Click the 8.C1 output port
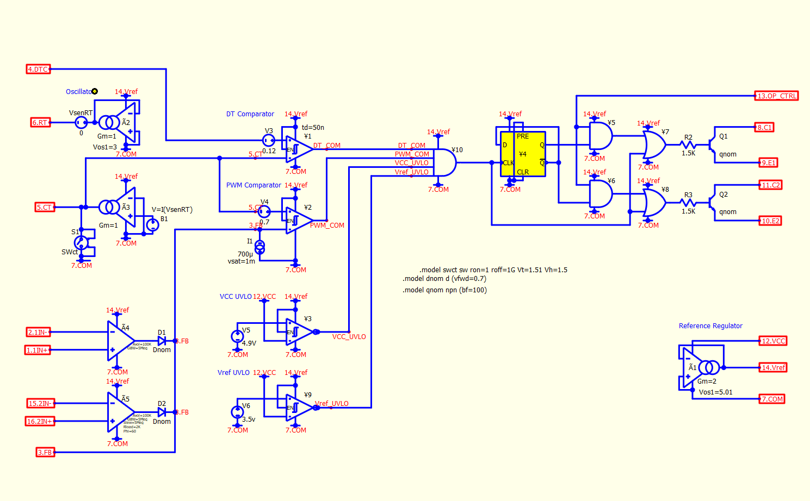 (764, 127)
